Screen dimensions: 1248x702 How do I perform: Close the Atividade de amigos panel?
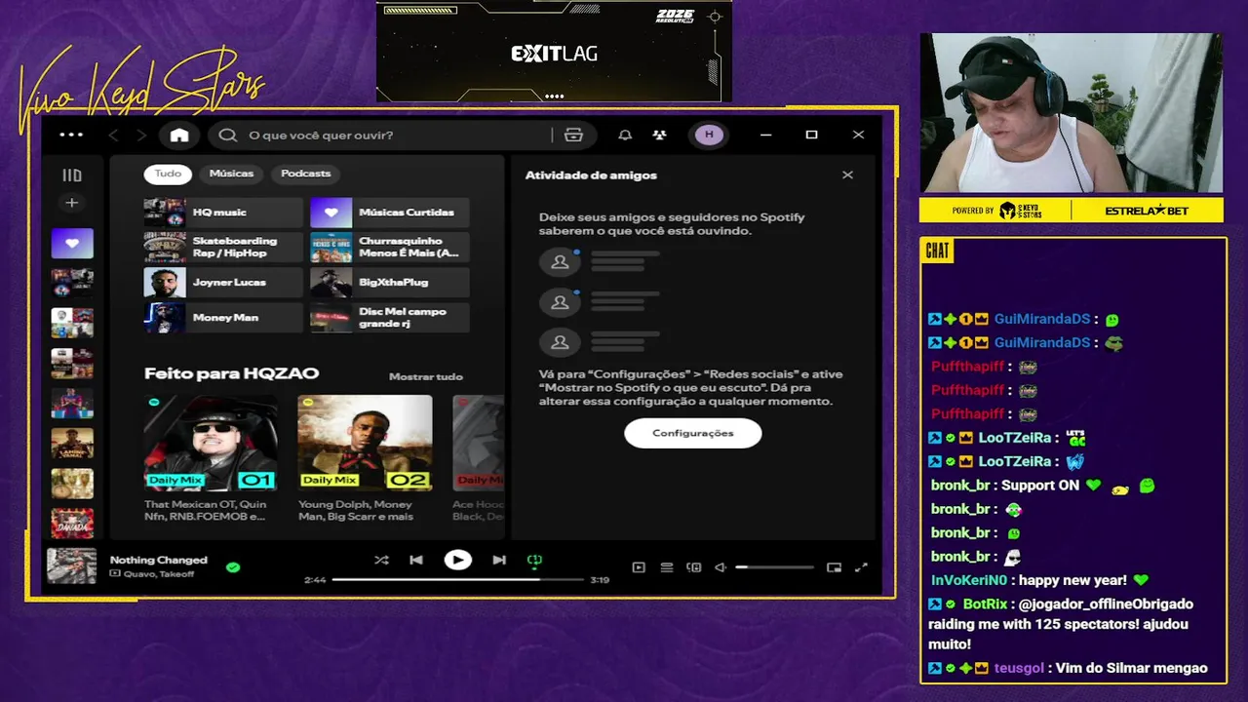(x=847, y=175)
